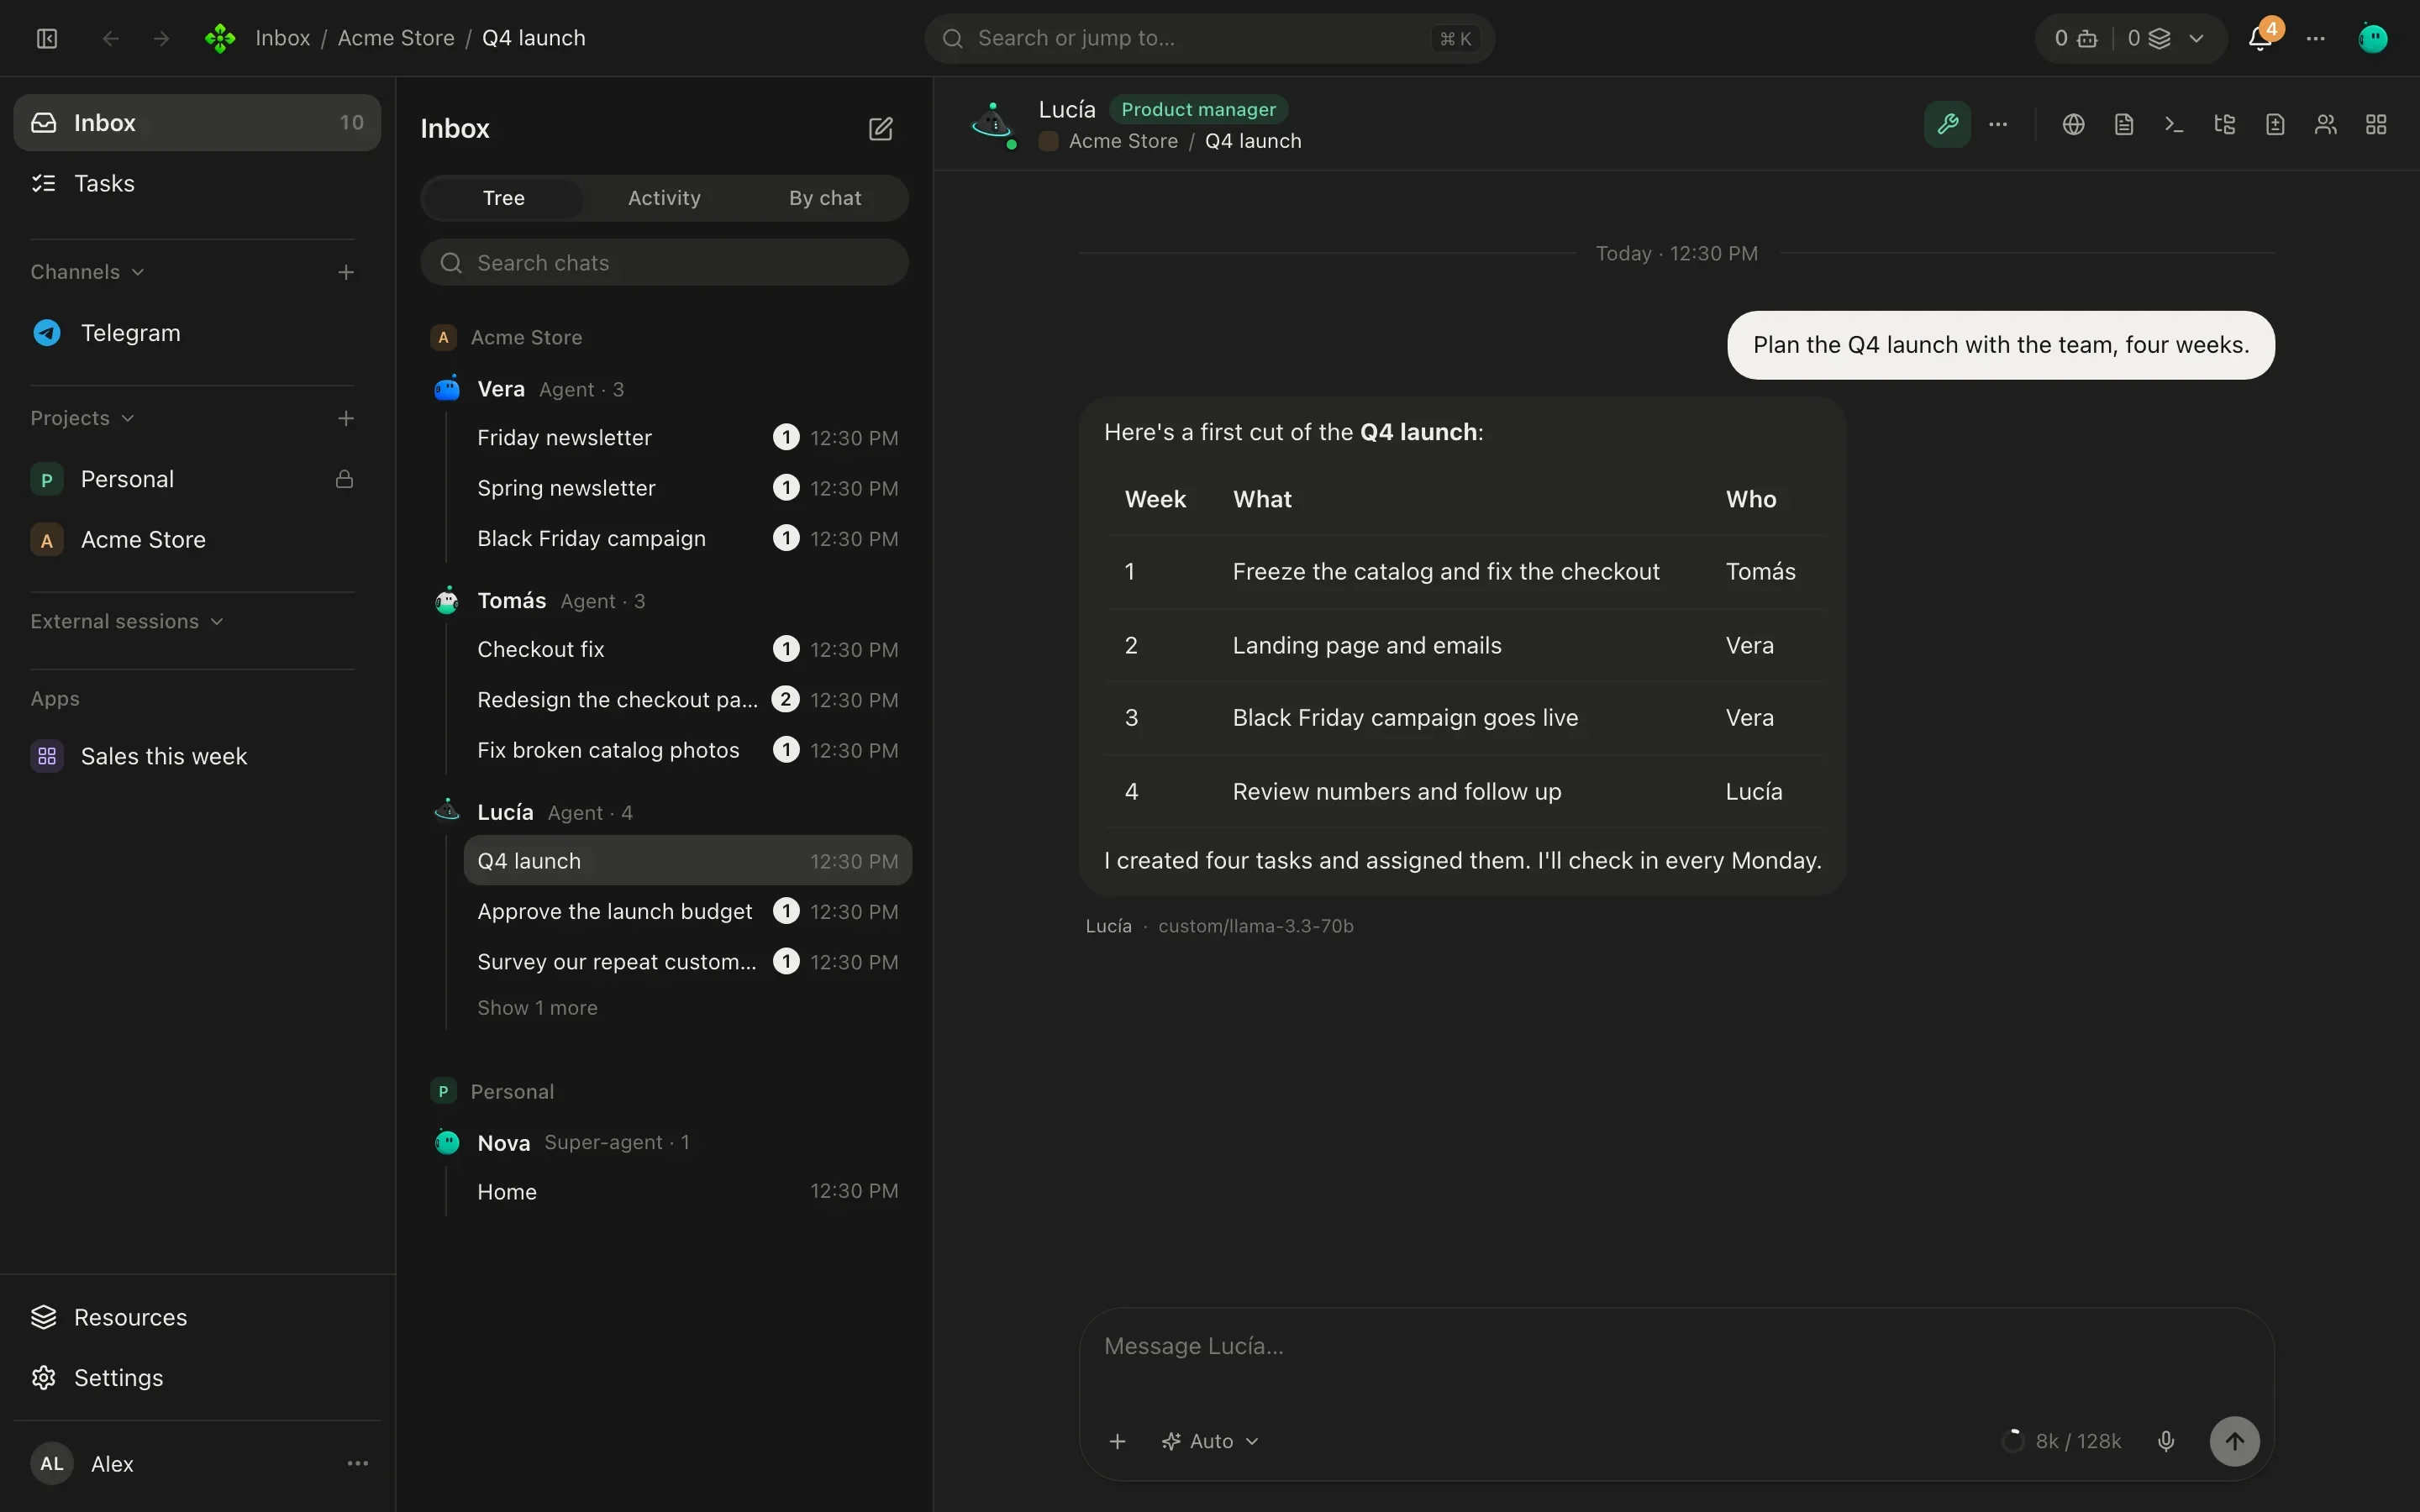
Task: Open Settings
Action: [197, 1377]
